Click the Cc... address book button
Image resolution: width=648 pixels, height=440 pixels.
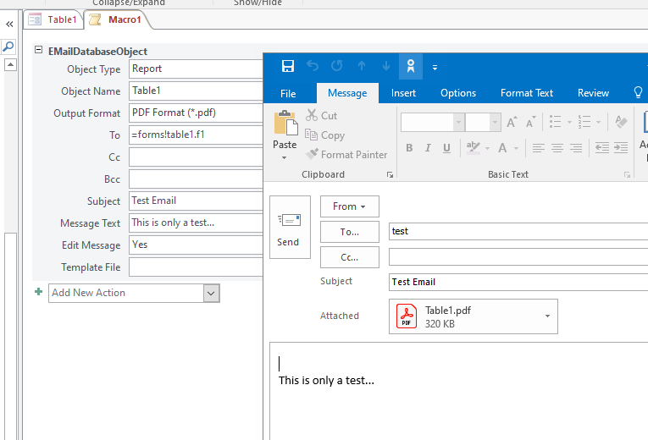pyautogui.click(x=350, y=257)
